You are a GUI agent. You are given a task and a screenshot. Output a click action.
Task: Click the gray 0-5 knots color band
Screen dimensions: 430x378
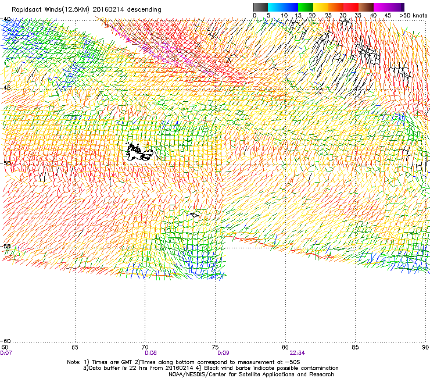coord(260,7)
